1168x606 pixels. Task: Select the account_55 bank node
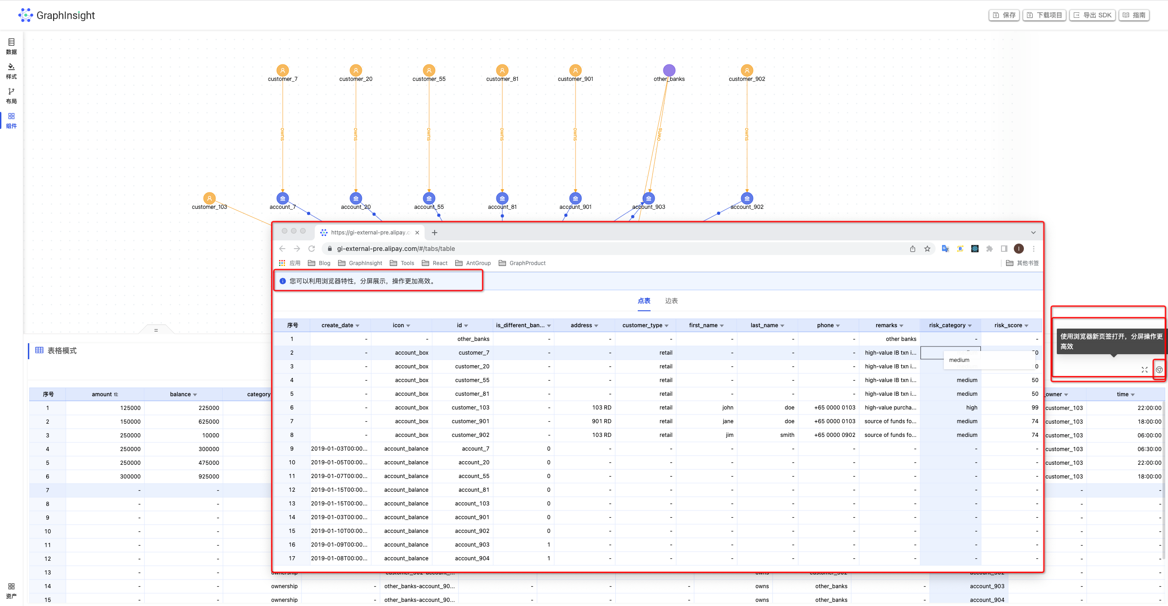tap(429, 198)
